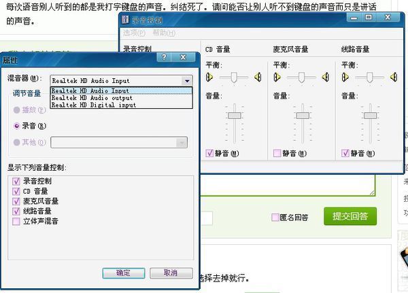The height and width of the screenshot is (293, 408).
Task: Click the 线路音量 left balance speaker icon
Action: point(345,77)
